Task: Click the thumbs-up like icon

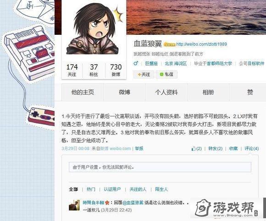Action: click(194, 149)
